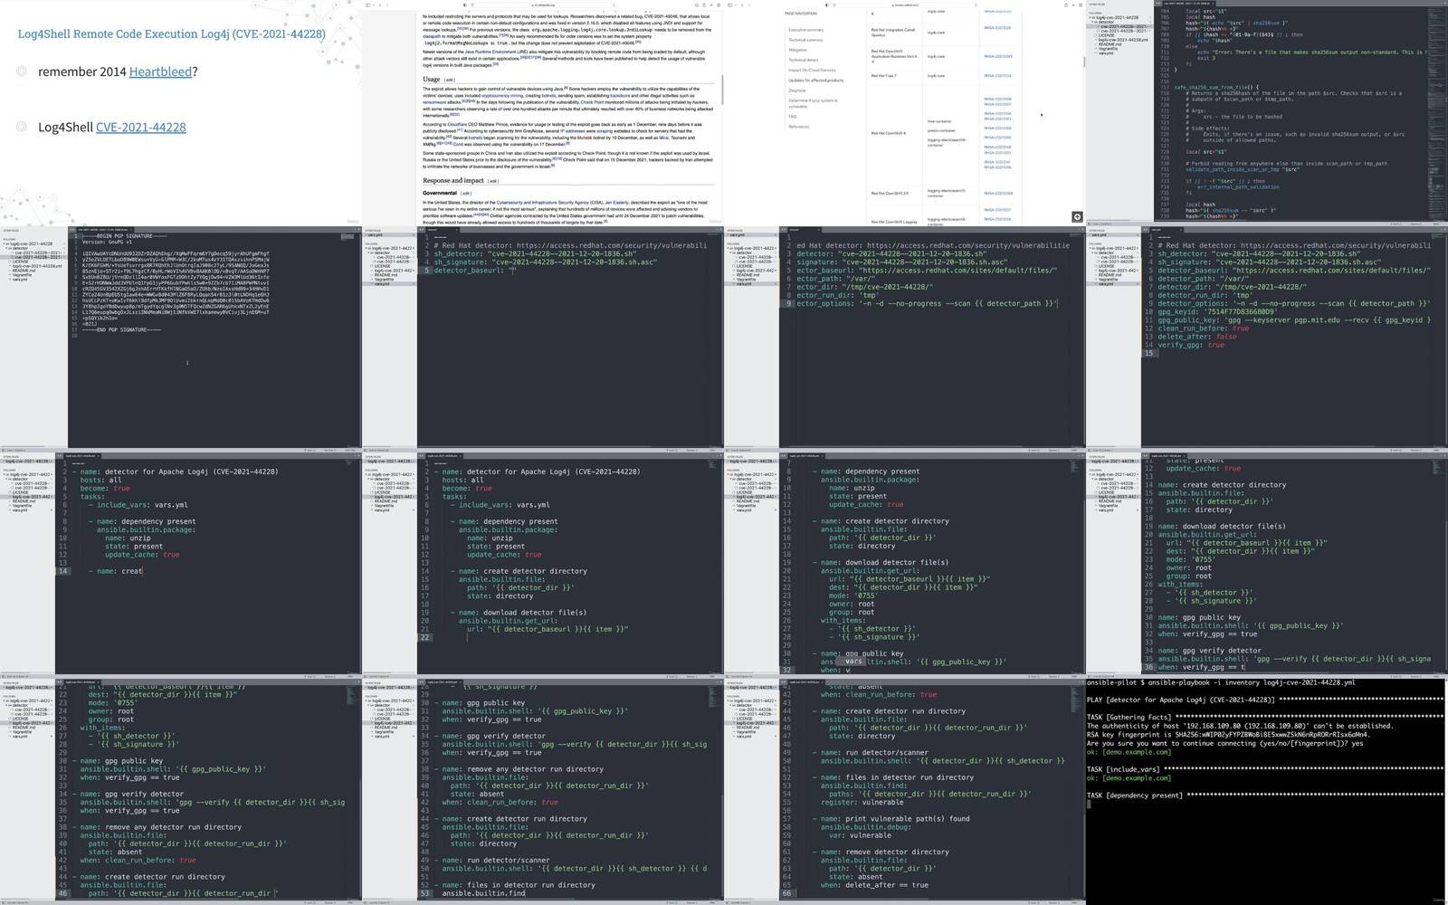Click 'Red Hat Fuse 7' table cell
Viewport: 1448px width, 905px height.
click(883, 76)
